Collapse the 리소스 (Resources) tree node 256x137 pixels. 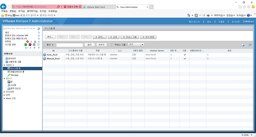pyautogui.click(x=4, y=79)
